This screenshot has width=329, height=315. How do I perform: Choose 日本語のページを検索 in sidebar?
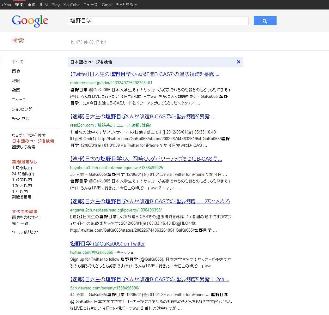point(33,141)
